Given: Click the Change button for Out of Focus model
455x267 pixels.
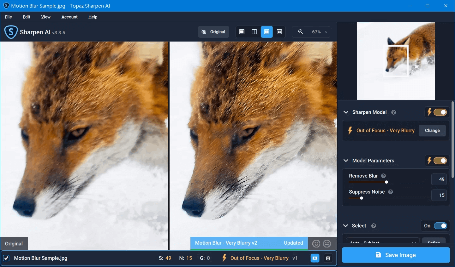Looking at the screenshot, I should click(432, 130).
